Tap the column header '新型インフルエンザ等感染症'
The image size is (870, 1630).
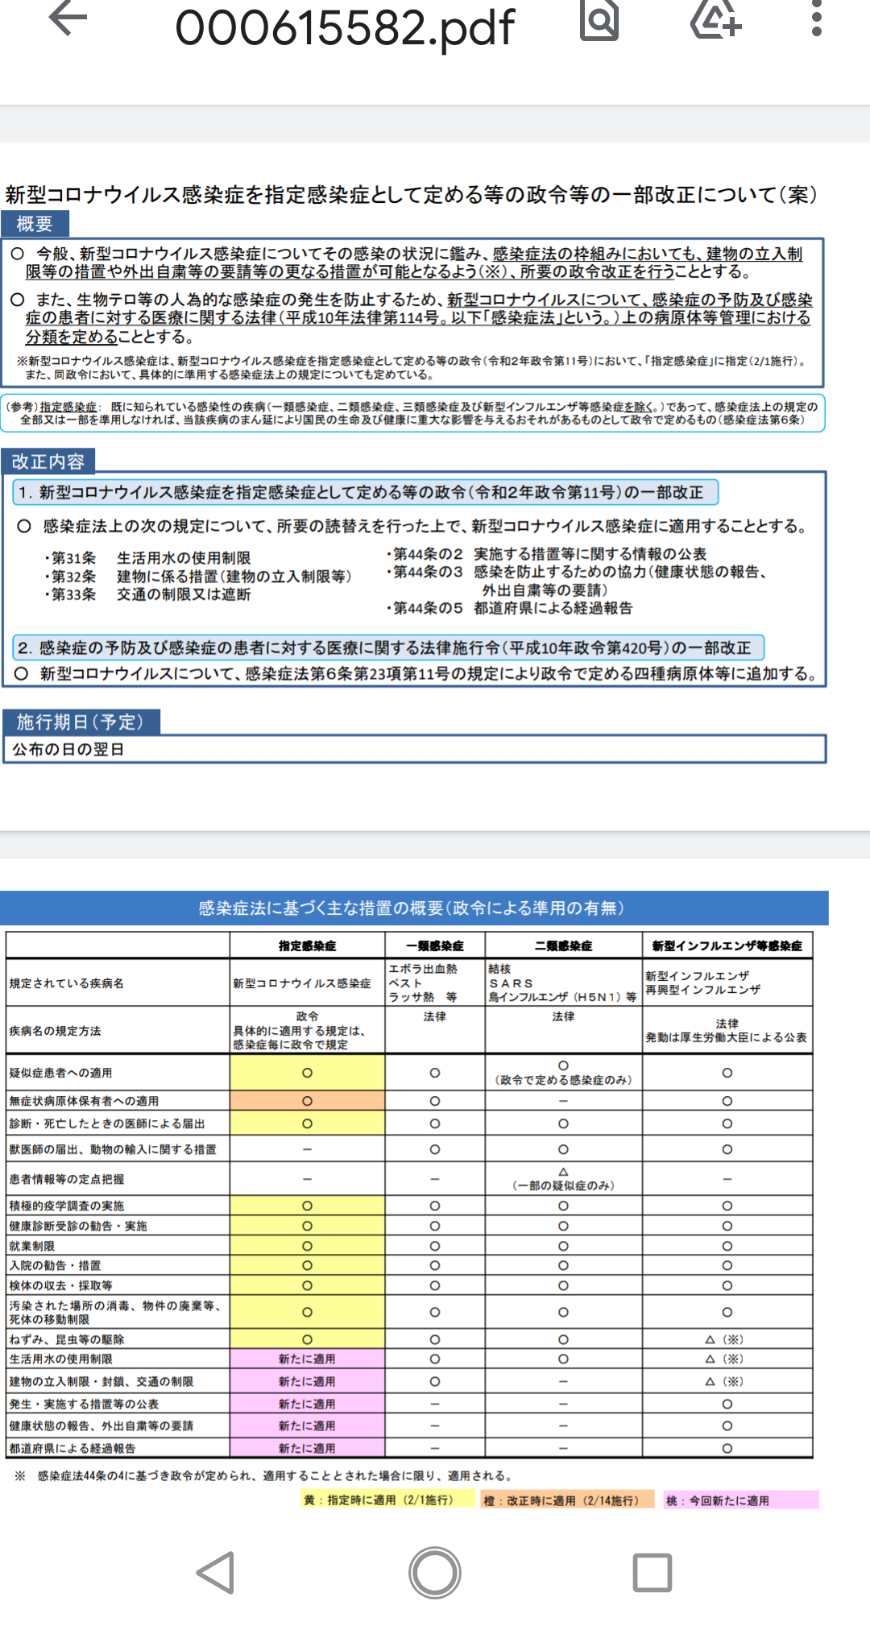pos(727,945)
